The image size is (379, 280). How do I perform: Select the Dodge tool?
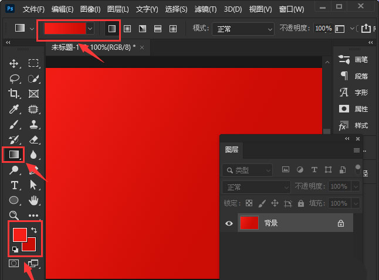(13, 170)
